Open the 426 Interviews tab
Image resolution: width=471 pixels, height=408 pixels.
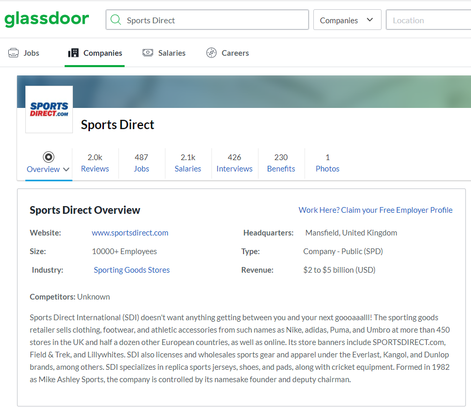(235, 163)
